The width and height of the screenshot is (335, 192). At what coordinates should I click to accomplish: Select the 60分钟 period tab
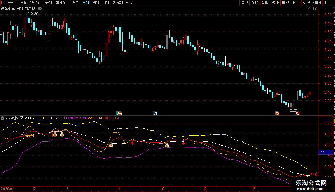coord(74,3)
